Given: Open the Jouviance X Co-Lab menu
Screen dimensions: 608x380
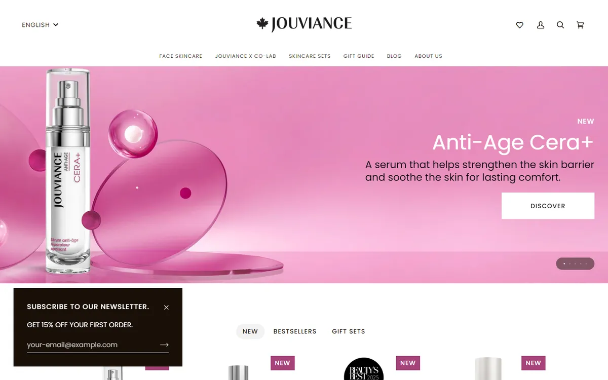Looking at the screenshot, I should click(246, 56).
